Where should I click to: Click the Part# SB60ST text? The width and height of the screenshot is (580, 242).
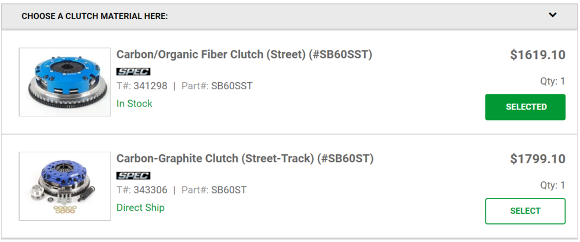214,190
